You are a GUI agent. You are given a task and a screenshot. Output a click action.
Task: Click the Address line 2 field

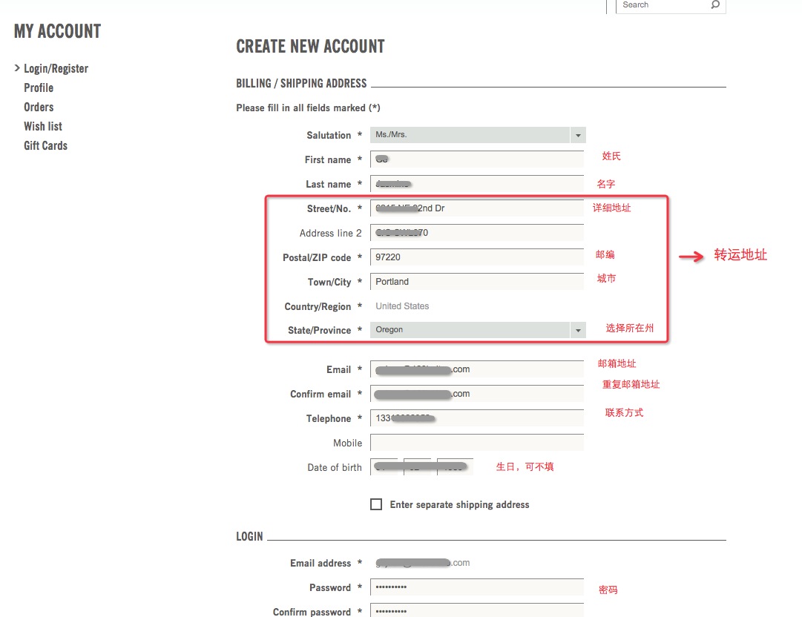tap(477, 233)
